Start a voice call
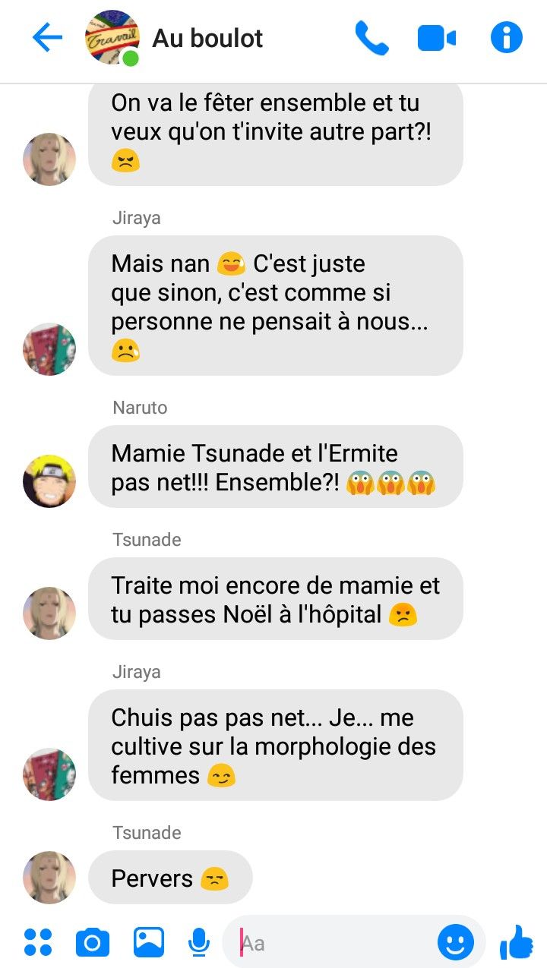The image size is (547, 968). tap(372, 37)
